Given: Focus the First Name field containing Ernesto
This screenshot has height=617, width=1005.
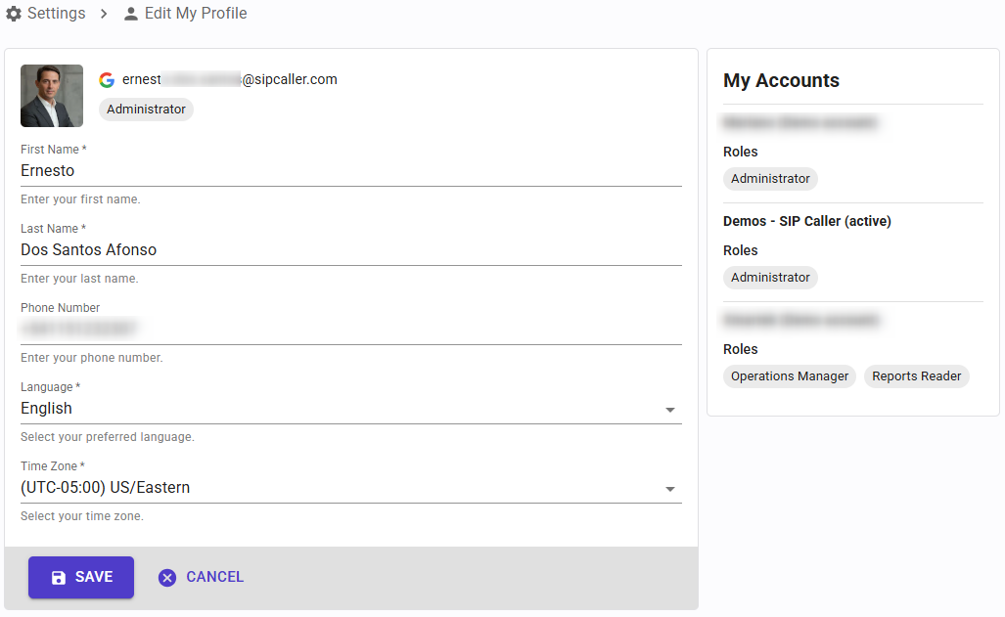Looking at the screenshot, I should pos(350,171).
